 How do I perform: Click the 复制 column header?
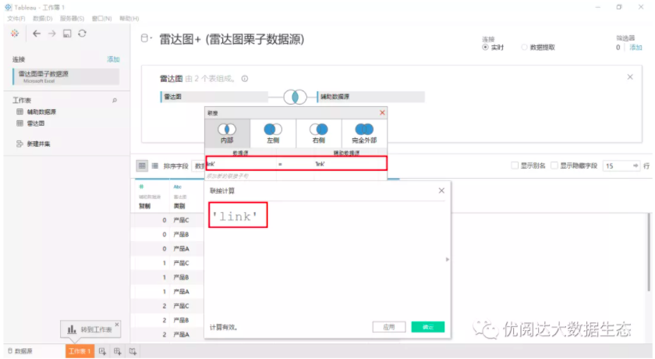[x=144, y=206]
